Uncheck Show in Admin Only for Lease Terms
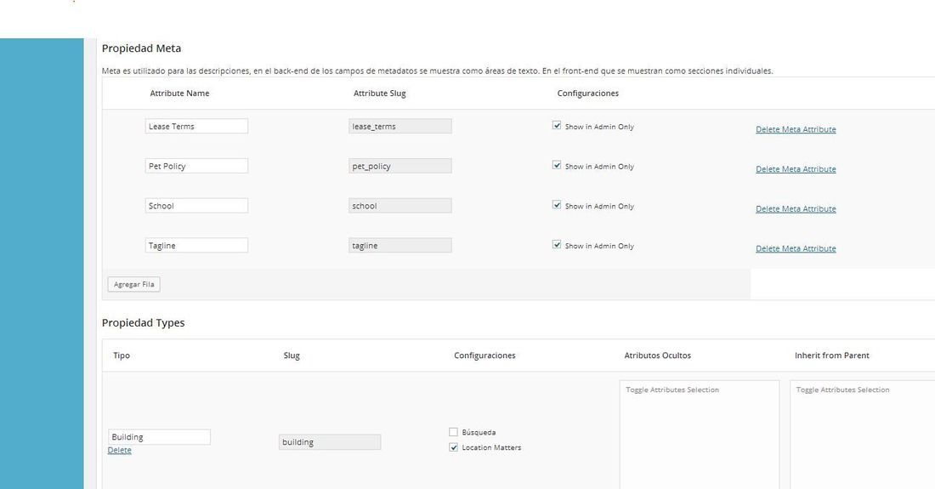The height and width of the screenshot is (489, 935). pos(557,126)
